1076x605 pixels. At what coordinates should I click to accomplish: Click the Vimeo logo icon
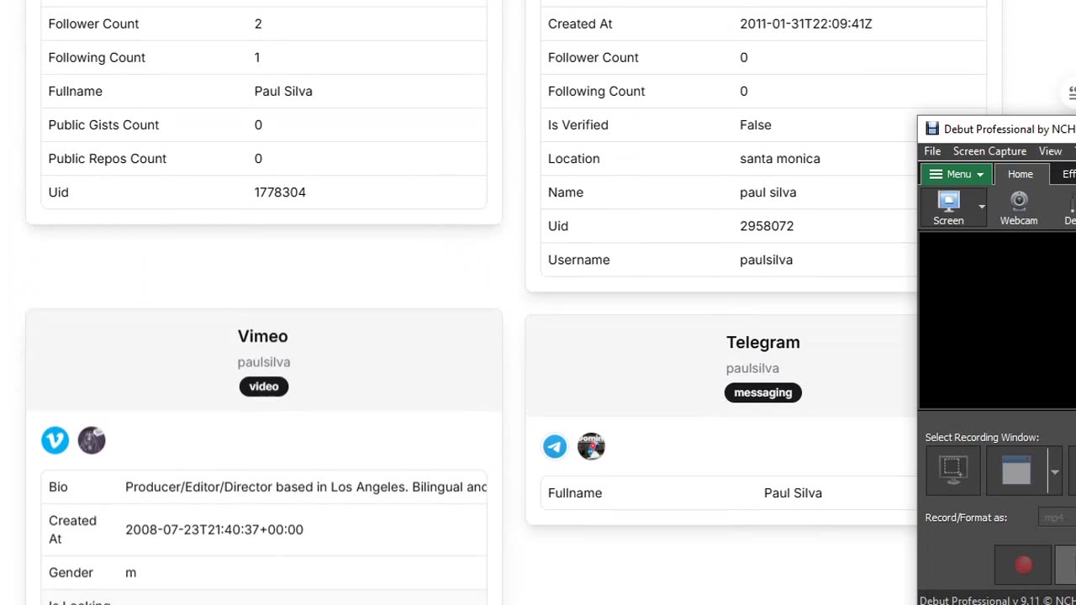tap(55, 440)
